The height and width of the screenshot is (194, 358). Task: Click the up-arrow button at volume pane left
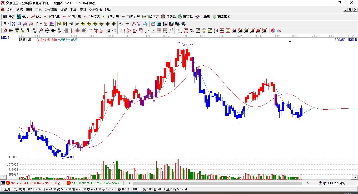coord(4,177)
